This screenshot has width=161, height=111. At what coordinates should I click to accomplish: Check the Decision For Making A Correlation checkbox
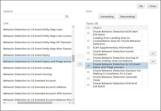click(88, 72)
